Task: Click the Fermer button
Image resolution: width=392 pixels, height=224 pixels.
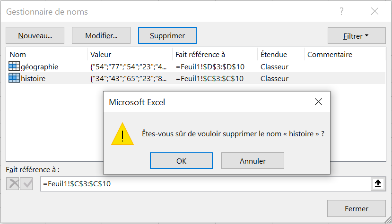Action: 356,208
